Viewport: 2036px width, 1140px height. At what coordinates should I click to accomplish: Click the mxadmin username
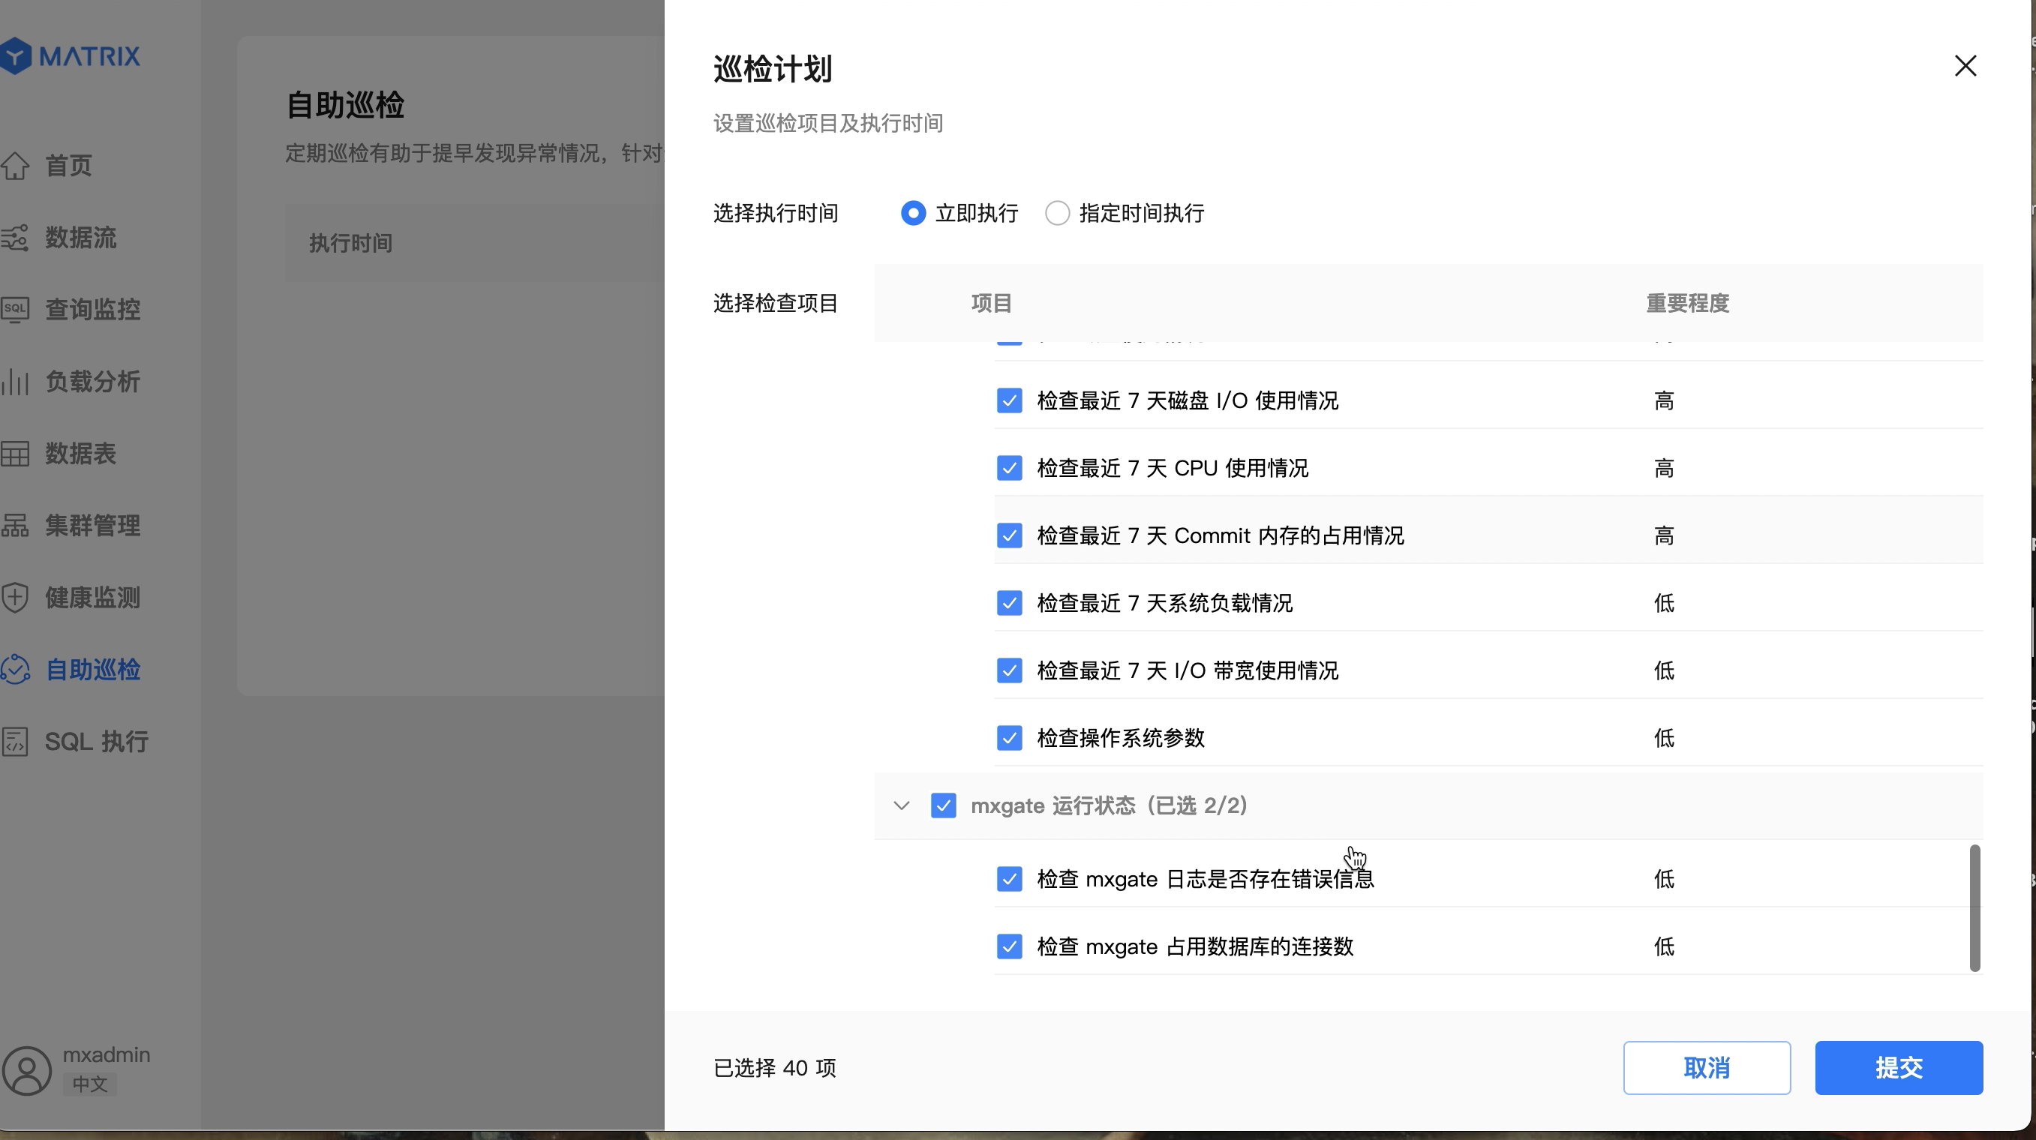(x=107, y=1054)
